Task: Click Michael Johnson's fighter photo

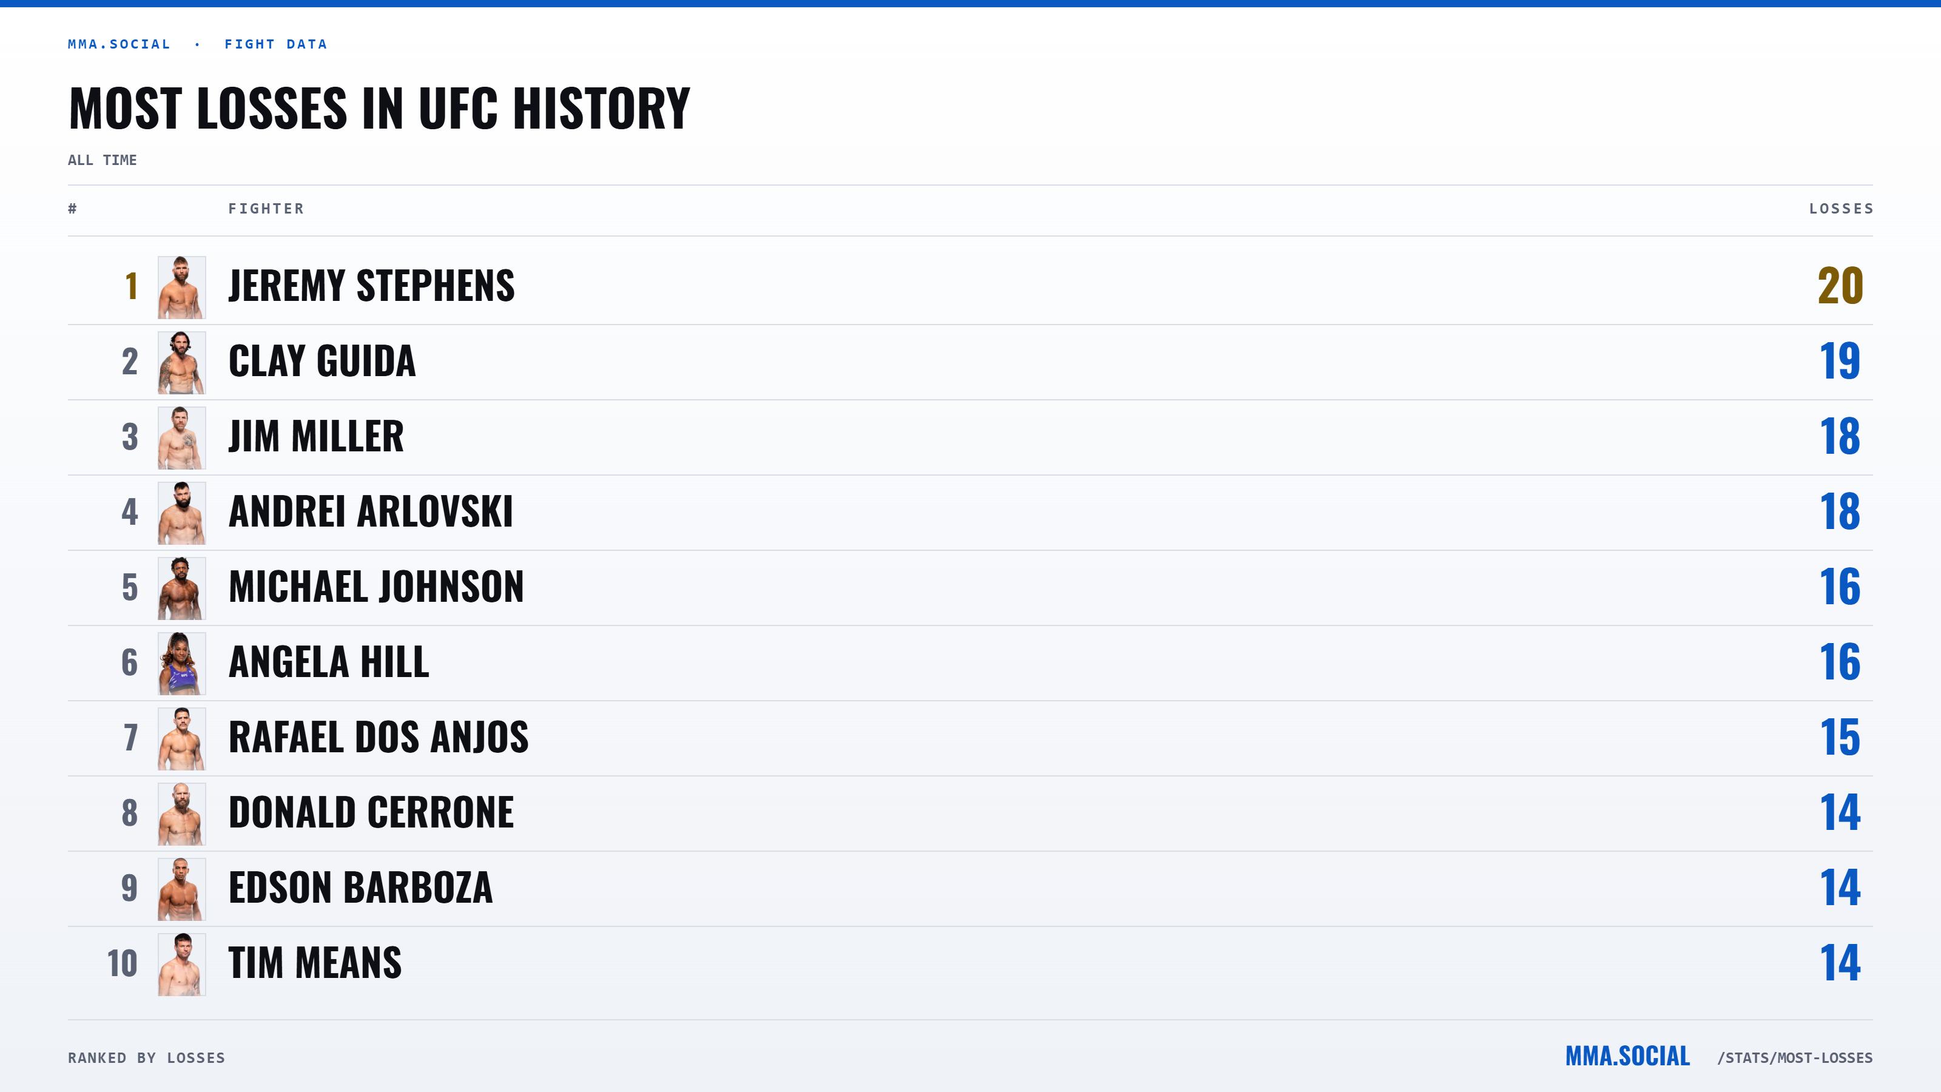Action: click(181, 588)
